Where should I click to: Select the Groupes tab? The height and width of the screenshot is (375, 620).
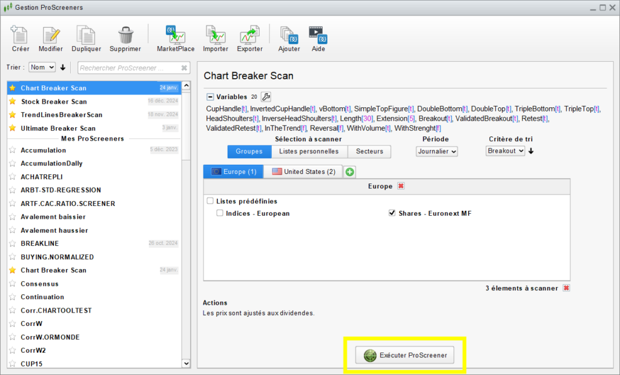(x=249, y=151)
